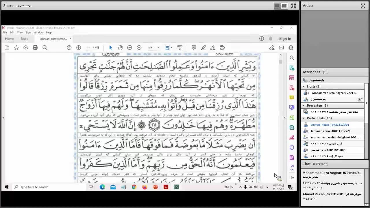The width and height of the screenshot is (370, 208).
Task: Click the Selection arrow tool
Action: click(x=110, y=48)
